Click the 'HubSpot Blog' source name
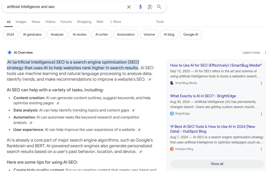The width and height of the screenshot is (266, 187). tap(184, 149)
